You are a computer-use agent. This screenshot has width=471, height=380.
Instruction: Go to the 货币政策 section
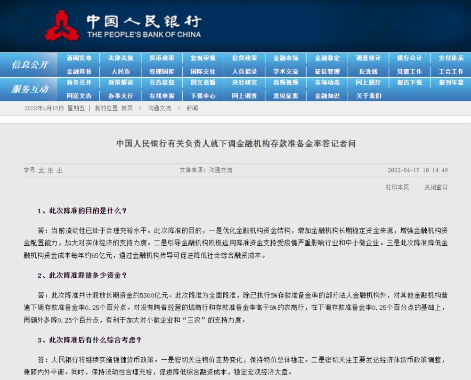coord(162,58)
